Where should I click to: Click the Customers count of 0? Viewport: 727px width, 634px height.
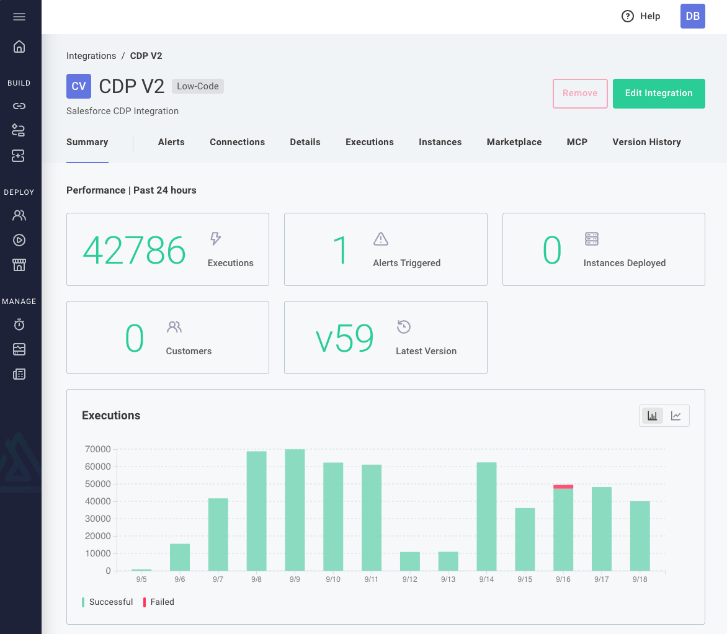click(135, 338)
